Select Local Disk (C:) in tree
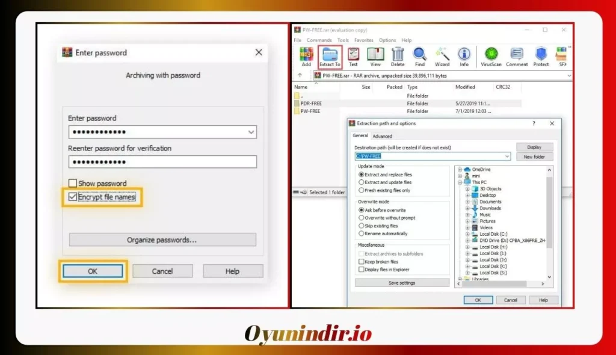Viewport: 616px width, 355px height. coord(490,234)
